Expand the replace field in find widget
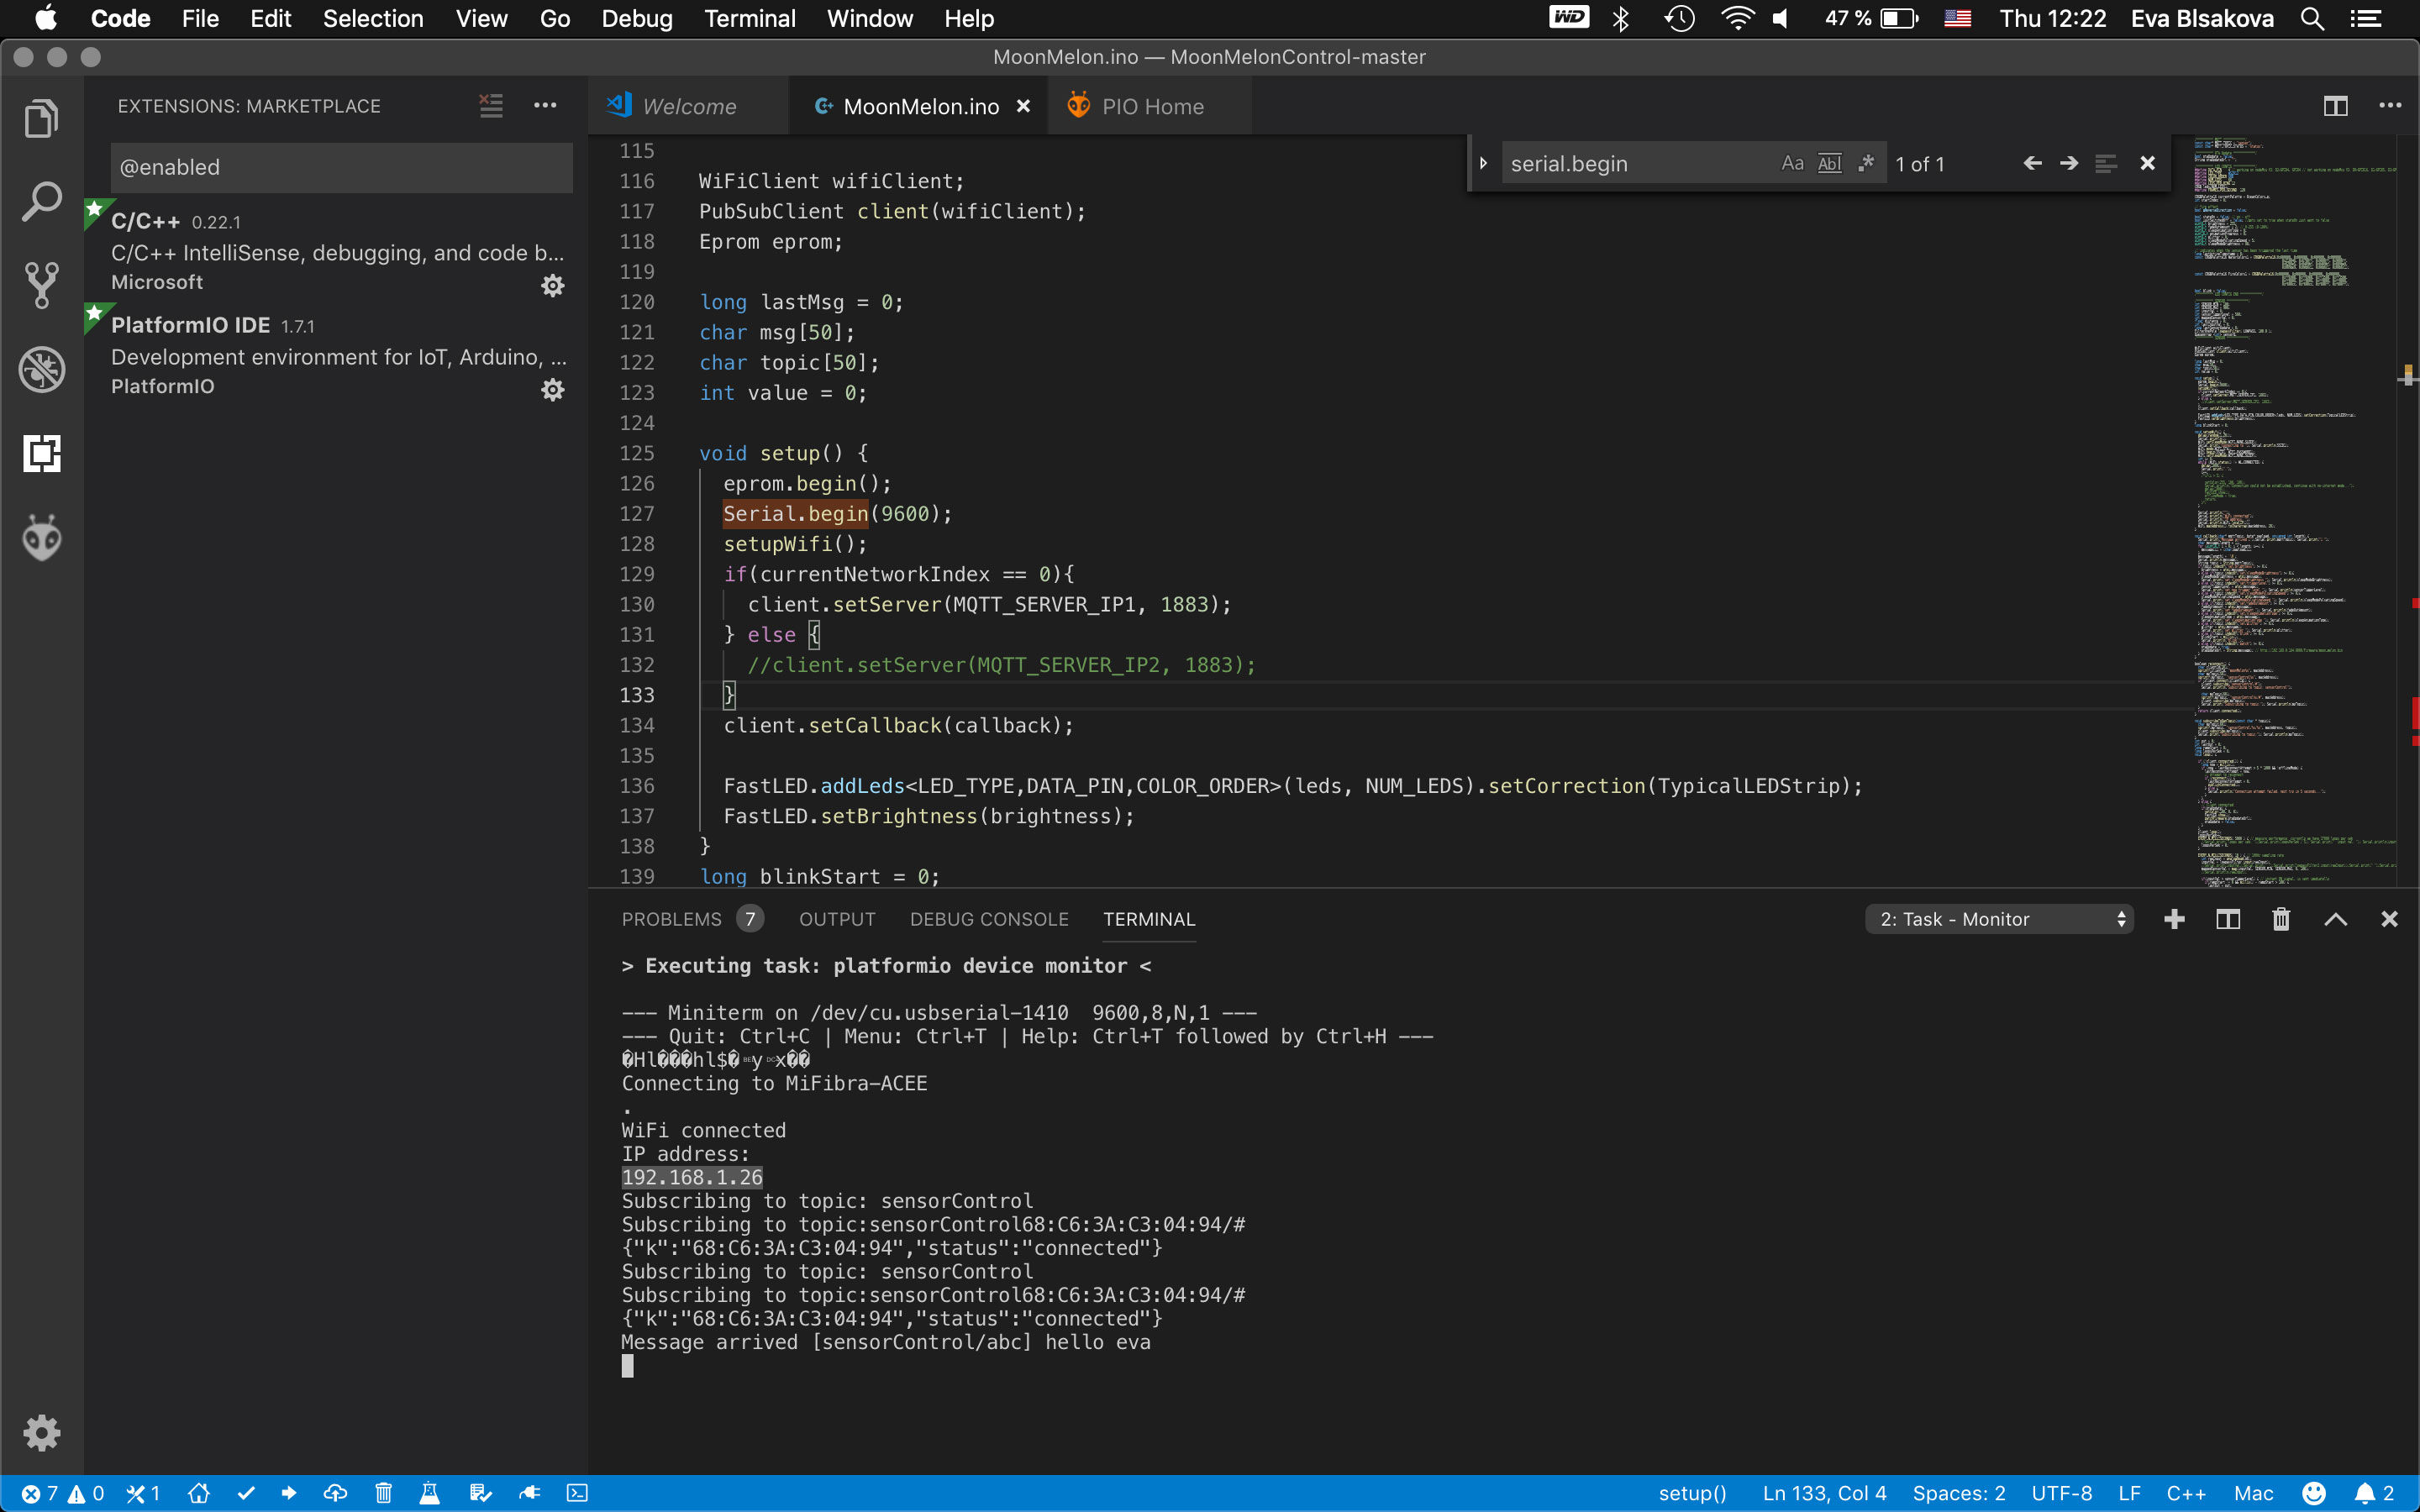The height and width of the screenshot is (1512, 2420). pos(1484,163)
